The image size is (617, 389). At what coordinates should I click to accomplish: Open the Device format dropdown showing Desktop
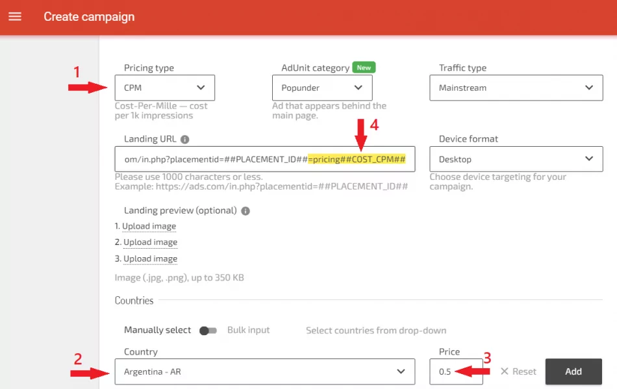[x=516, y=158]
